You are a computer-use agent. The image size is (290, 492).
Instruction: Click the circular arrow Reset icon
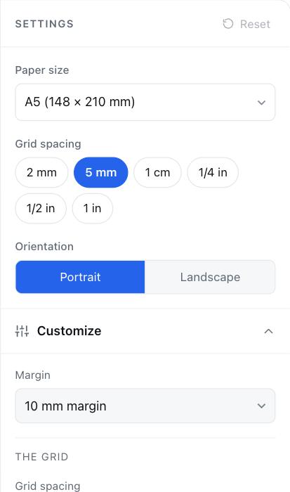click(x=228, y=24)
